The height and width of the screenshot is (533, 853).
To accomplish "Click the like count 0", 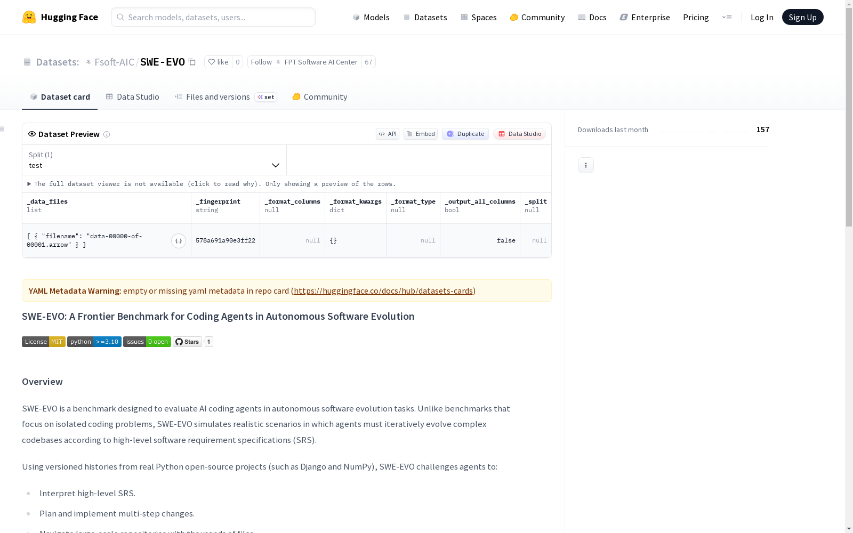I will pyautogui.click(x=238, y=62).
